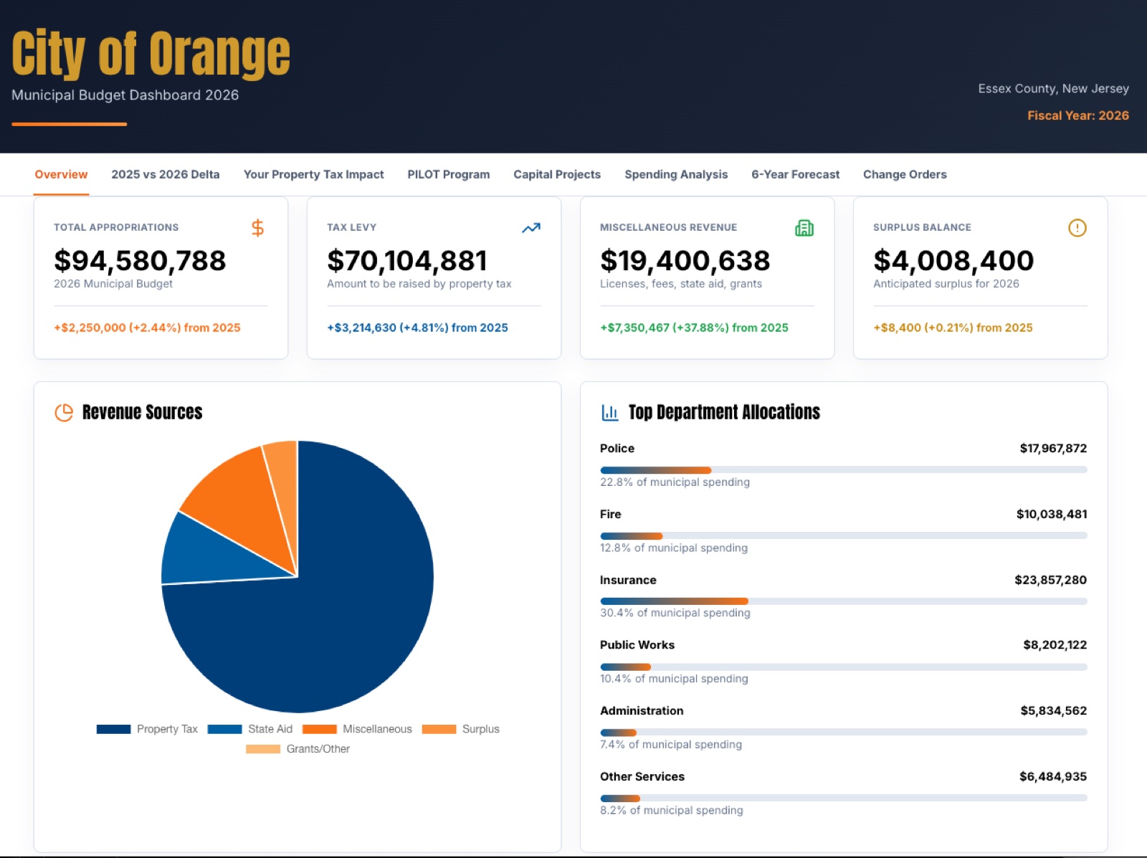The image size is (1147, 858).
Task: Click the $70,104,881 tax levy value
Action: [407, 260]
